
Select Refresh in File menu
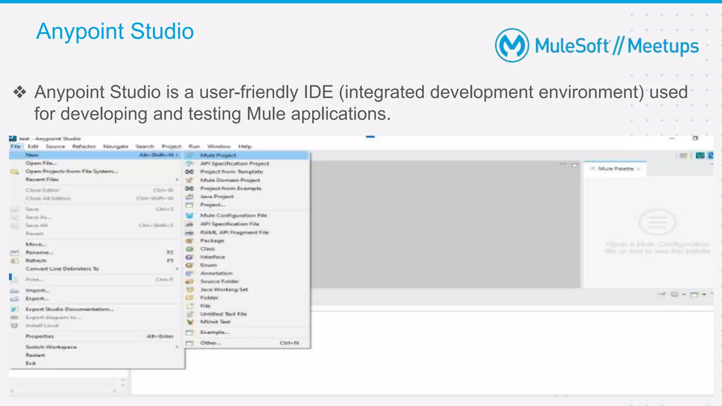(96, 261)
